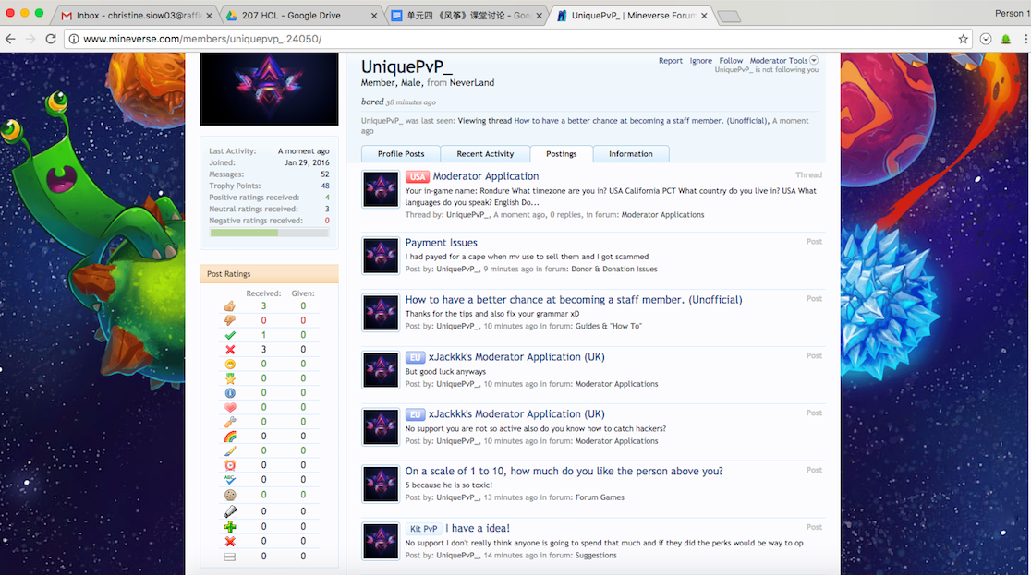Viewport: 1031px width, 575px height.
Task: Click the gold star Winner rating icon
Action: click(x=229, y=378)
